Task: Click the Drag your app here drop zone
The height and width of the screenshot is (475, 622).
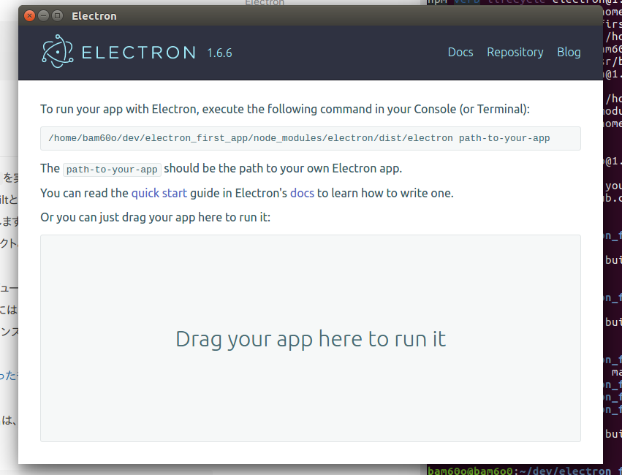Action: [x=310, y=338]
